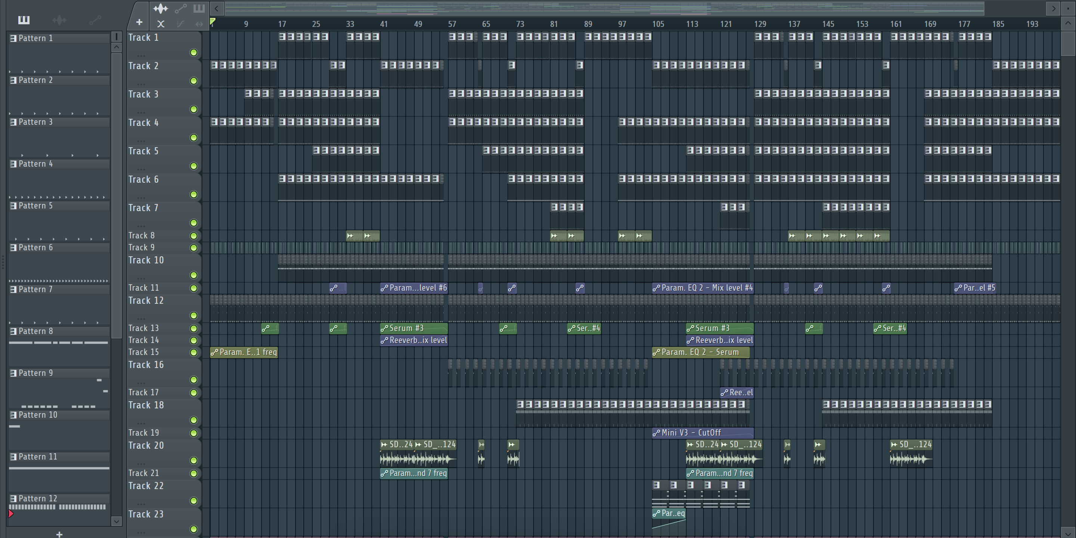
Task: Mute Track 1 using its green LED
Action: [194, 53]
